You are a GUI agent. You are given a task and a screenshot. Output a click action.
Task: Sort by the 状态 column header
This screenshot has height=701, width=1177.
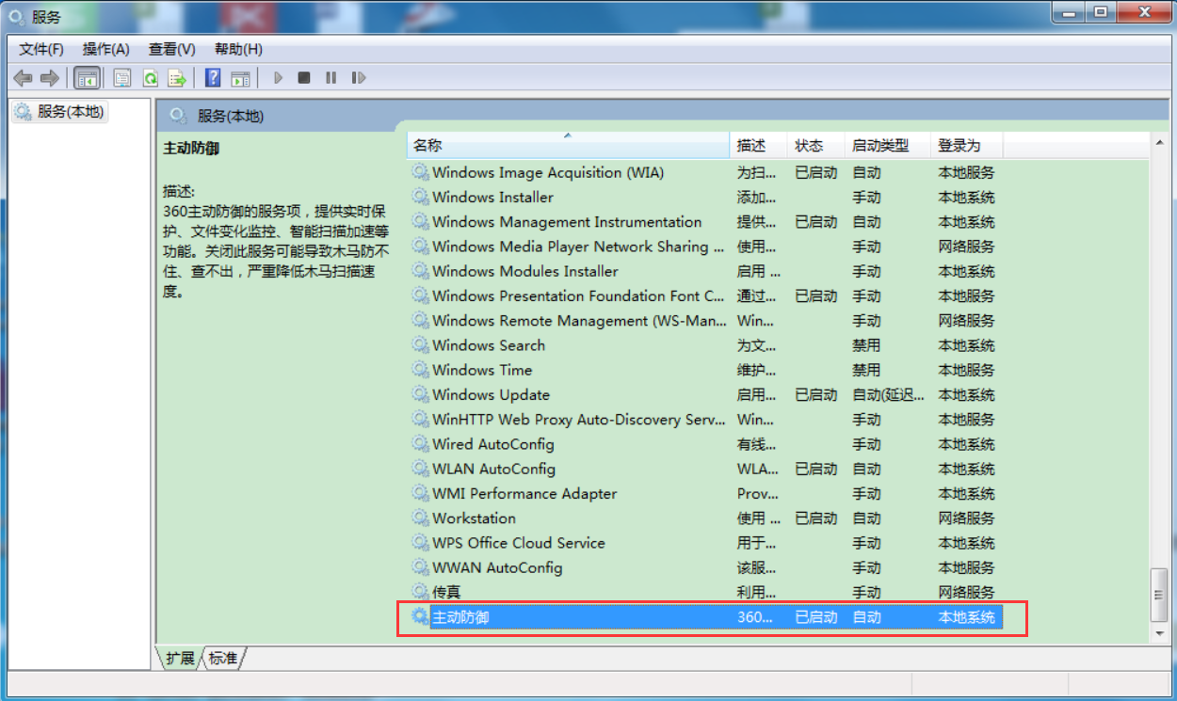pyautogui.click(x=815, y=145)
